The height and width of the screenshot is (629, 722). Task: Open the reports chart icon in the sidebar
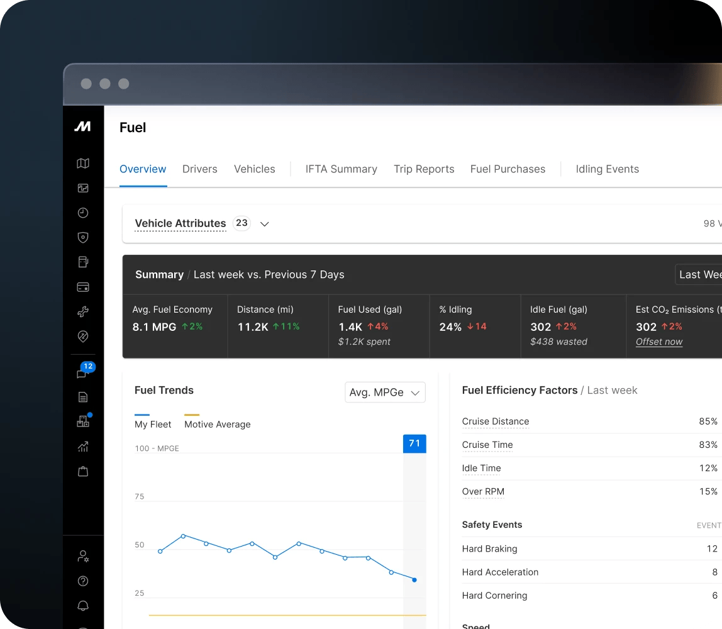83,447
